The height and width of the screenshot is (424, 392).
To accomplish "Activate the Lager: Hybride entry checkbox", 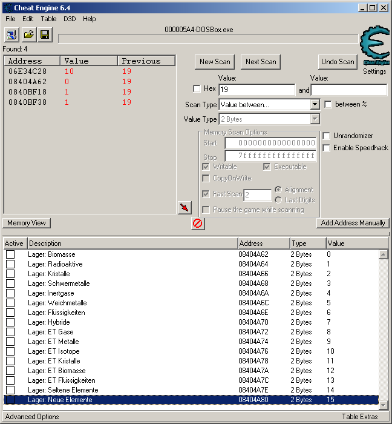I will coord(10,322).
